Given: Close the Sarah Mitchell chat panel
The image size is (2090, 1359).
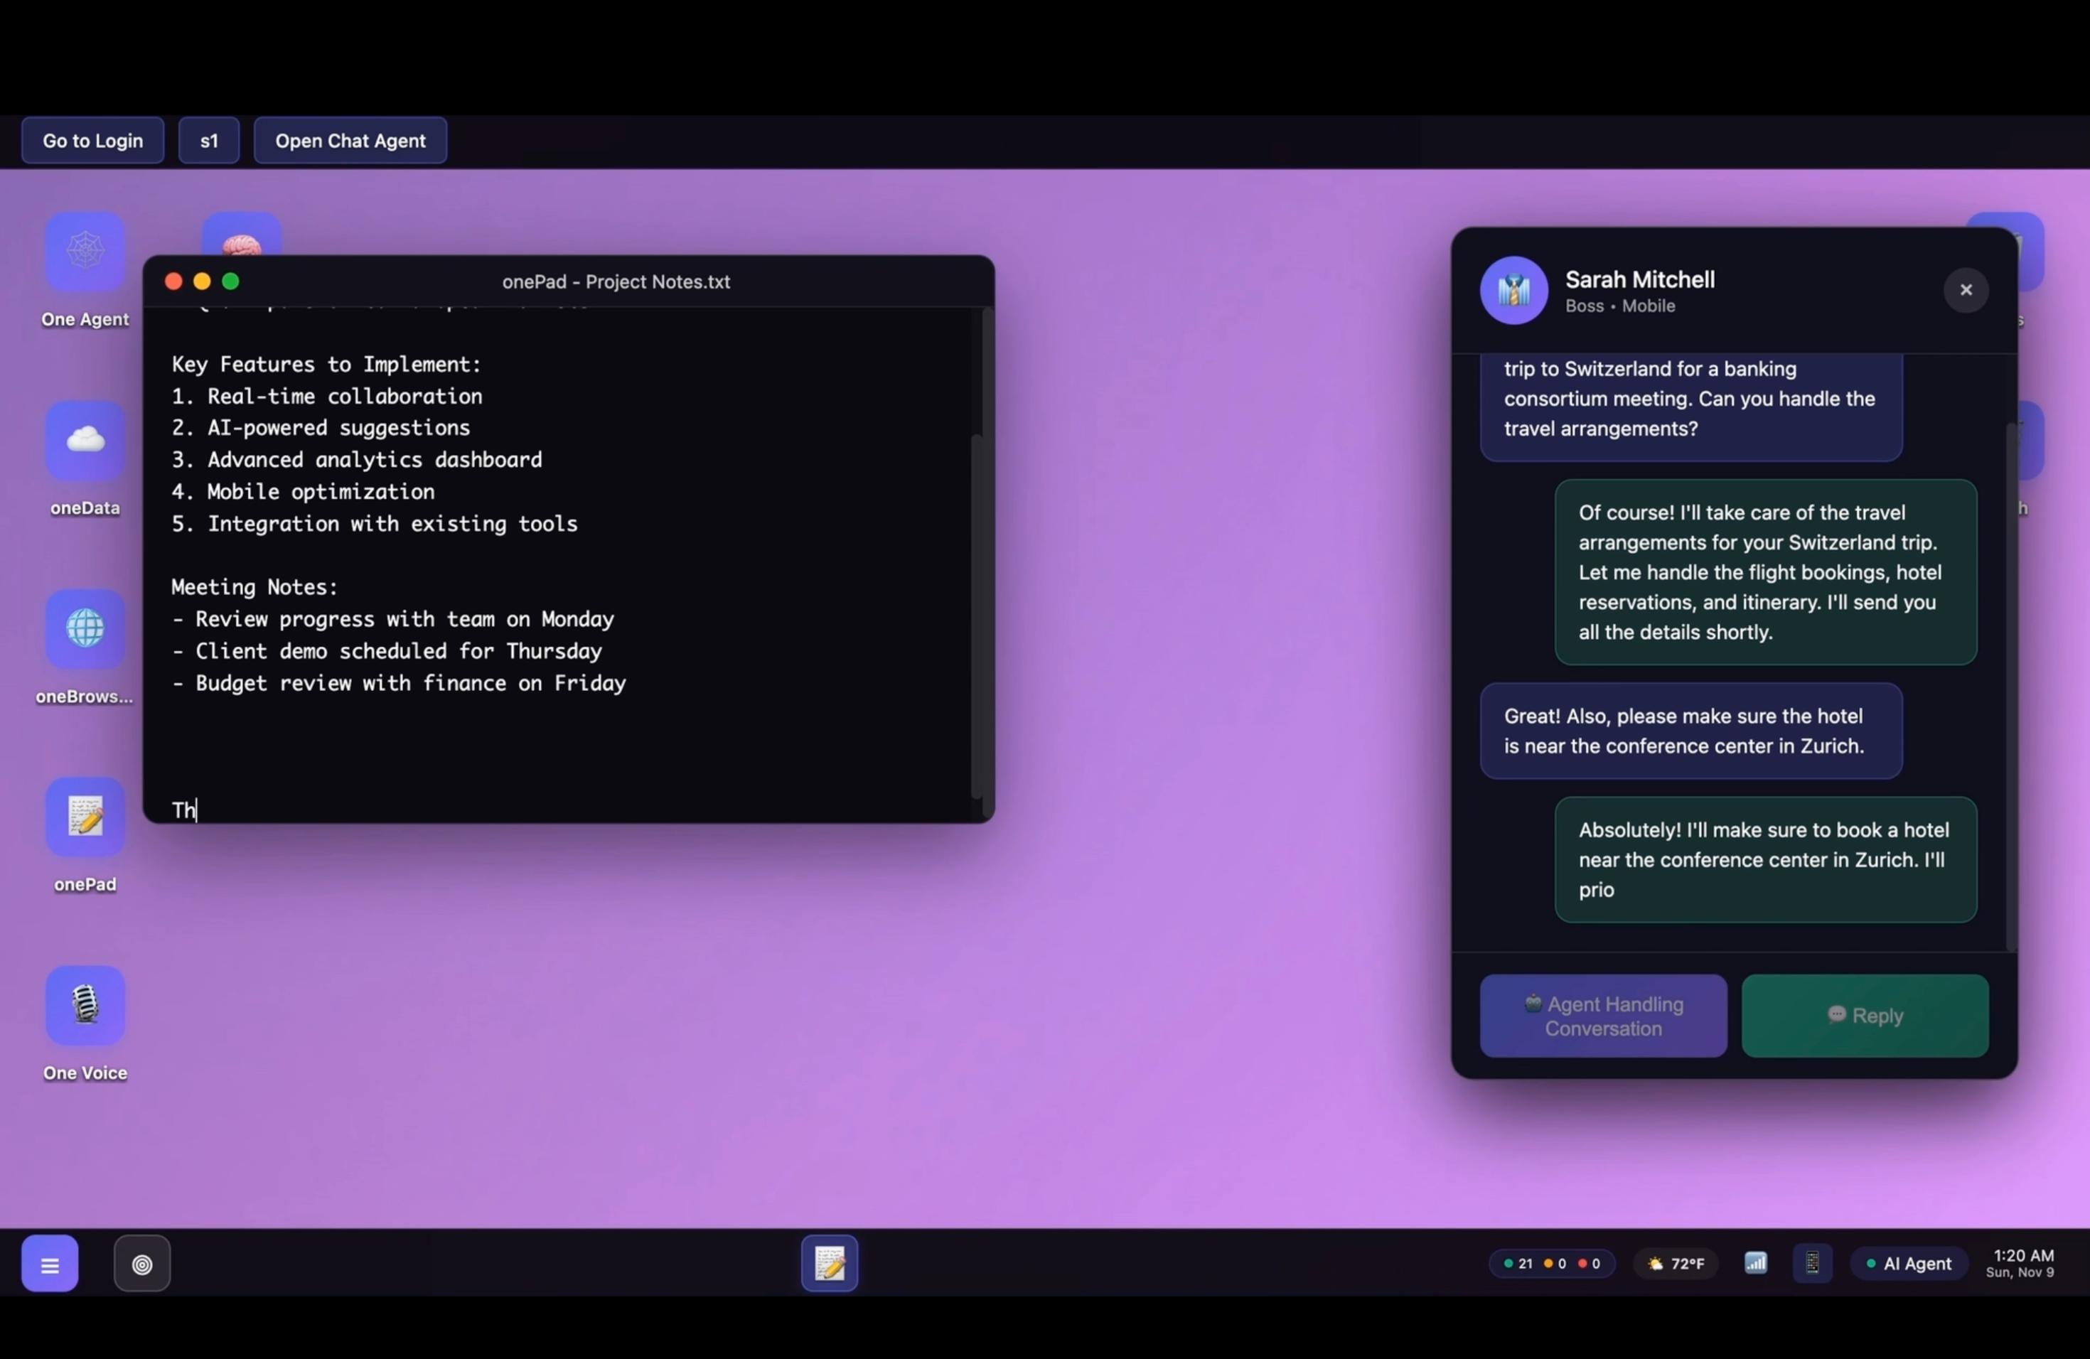Looking at the screenshot, I should pos(1966,290).
